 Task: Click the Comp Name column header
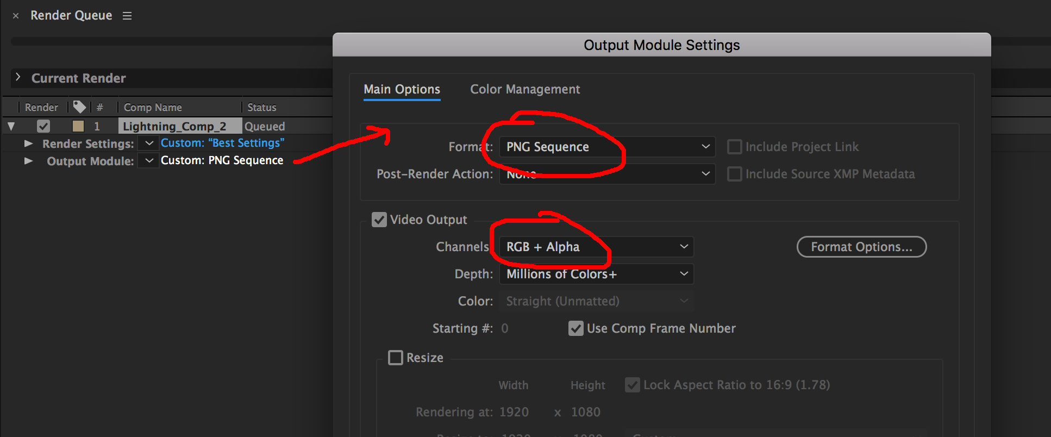pos(153,107)
